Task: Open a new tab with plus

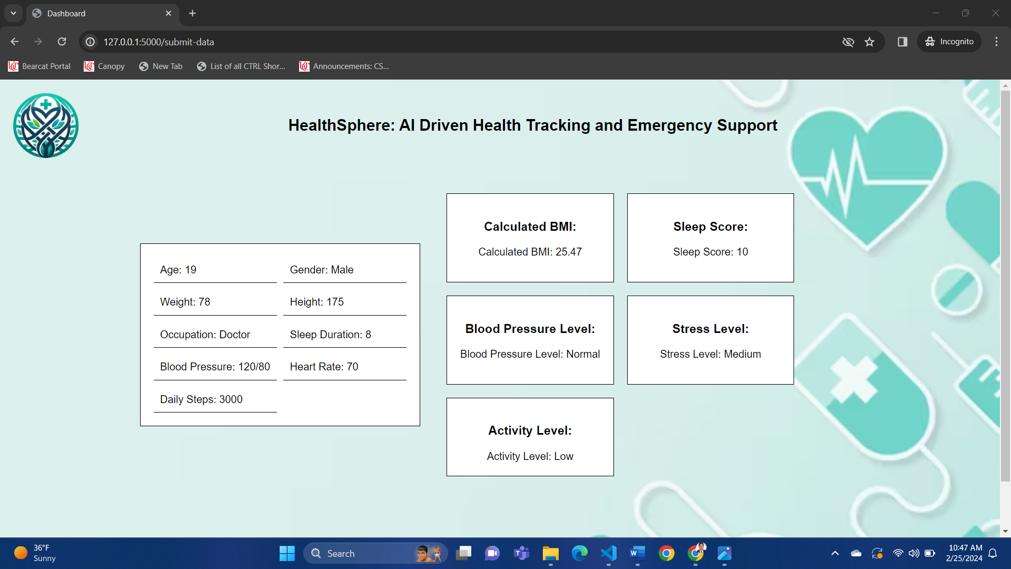Action: (192, 13)
